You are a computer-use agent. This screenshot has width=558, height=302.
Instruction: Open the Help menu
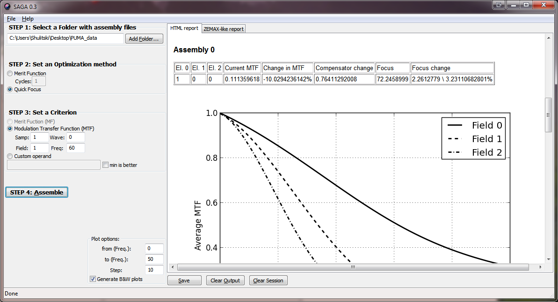pos(28,19)
